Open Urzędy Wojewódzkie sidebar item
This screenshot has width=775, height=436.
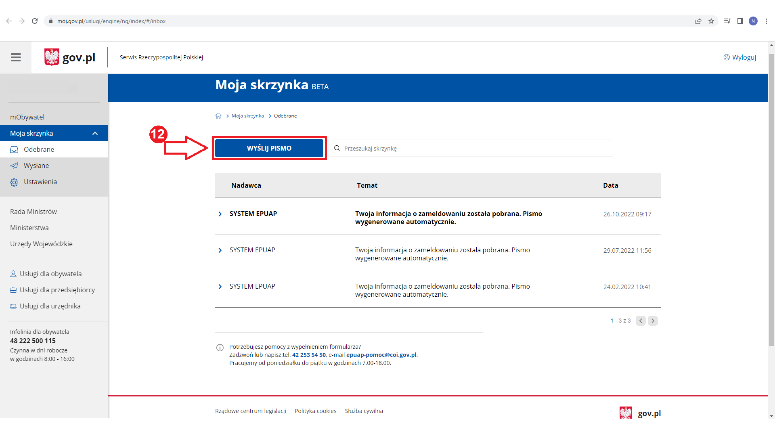pyautogui.click(x=41, y=244)
